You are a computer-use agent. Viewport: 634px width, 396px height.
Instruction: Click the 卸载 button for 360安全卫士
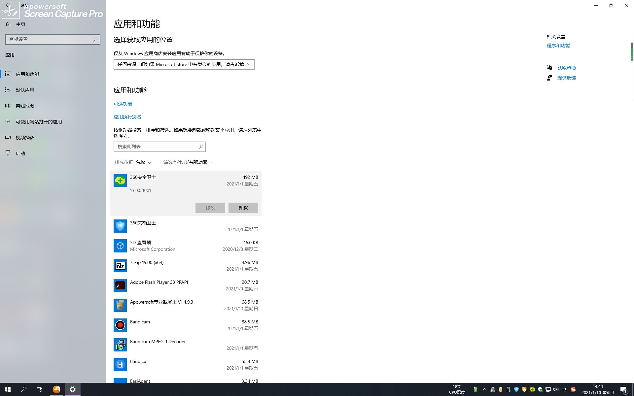(243, 208)
